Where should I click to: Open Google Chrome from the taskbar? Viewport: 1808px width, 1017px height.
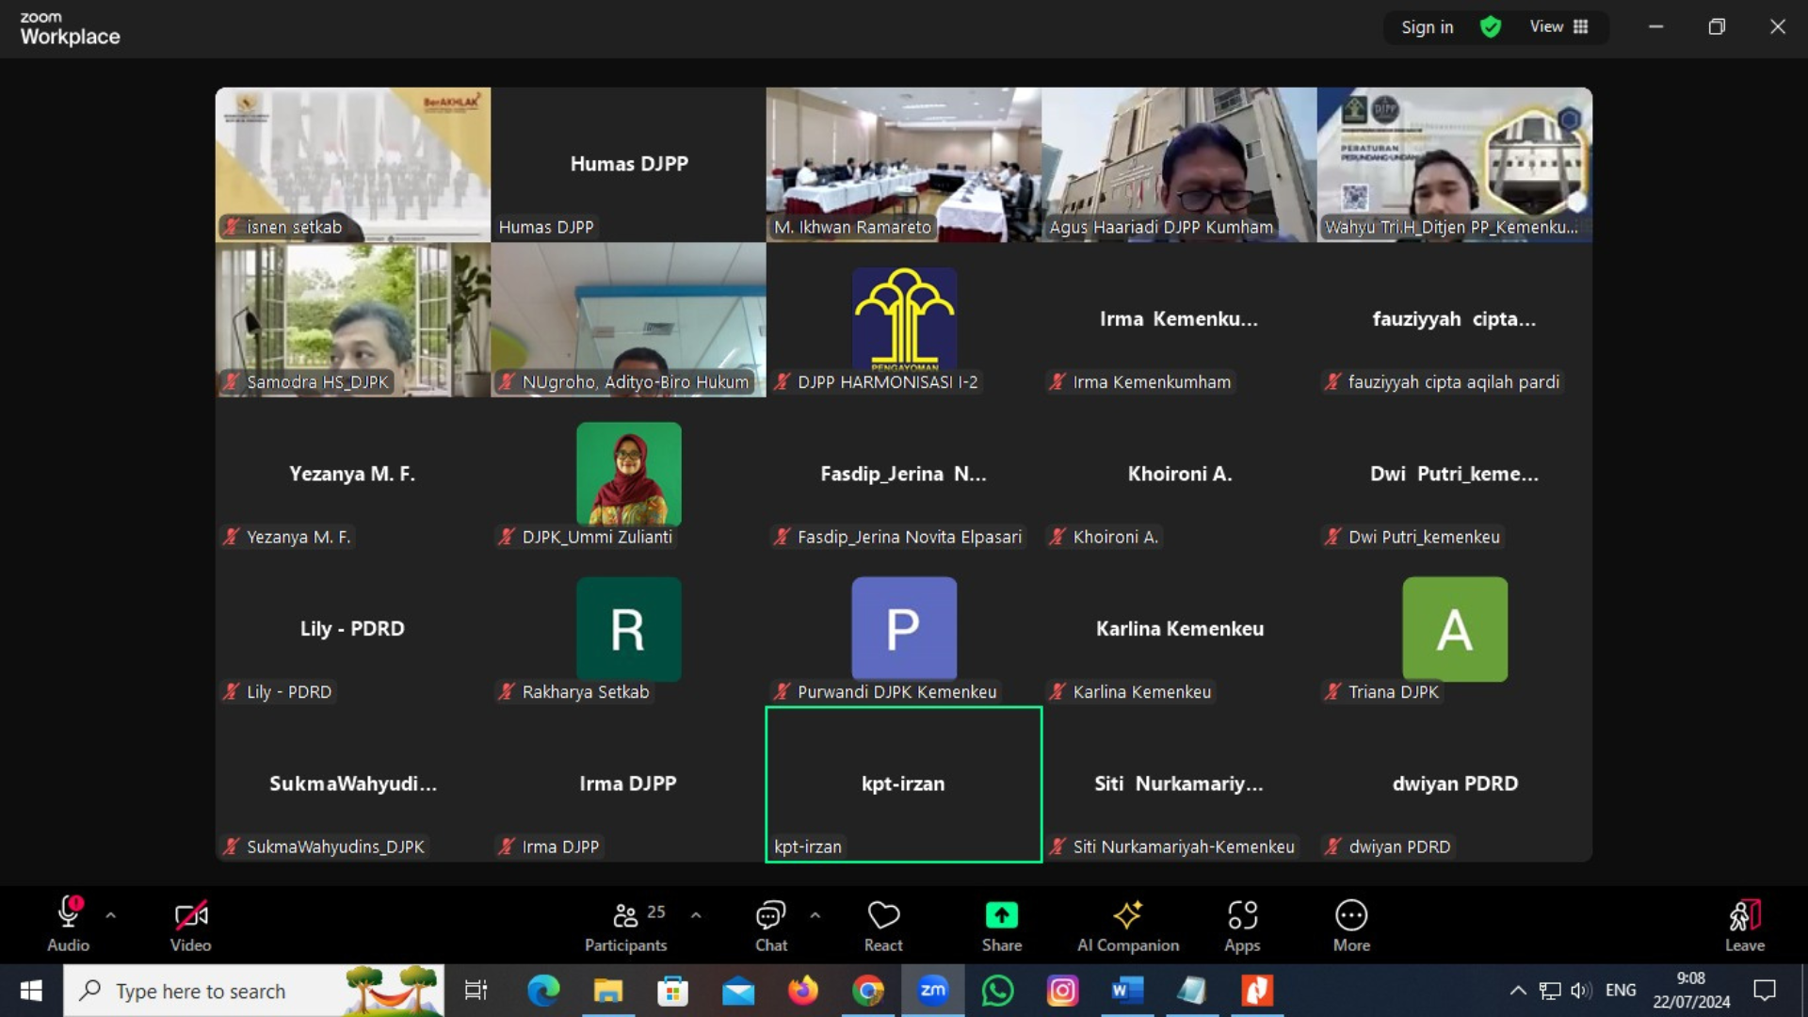click(x=868, y=991)
